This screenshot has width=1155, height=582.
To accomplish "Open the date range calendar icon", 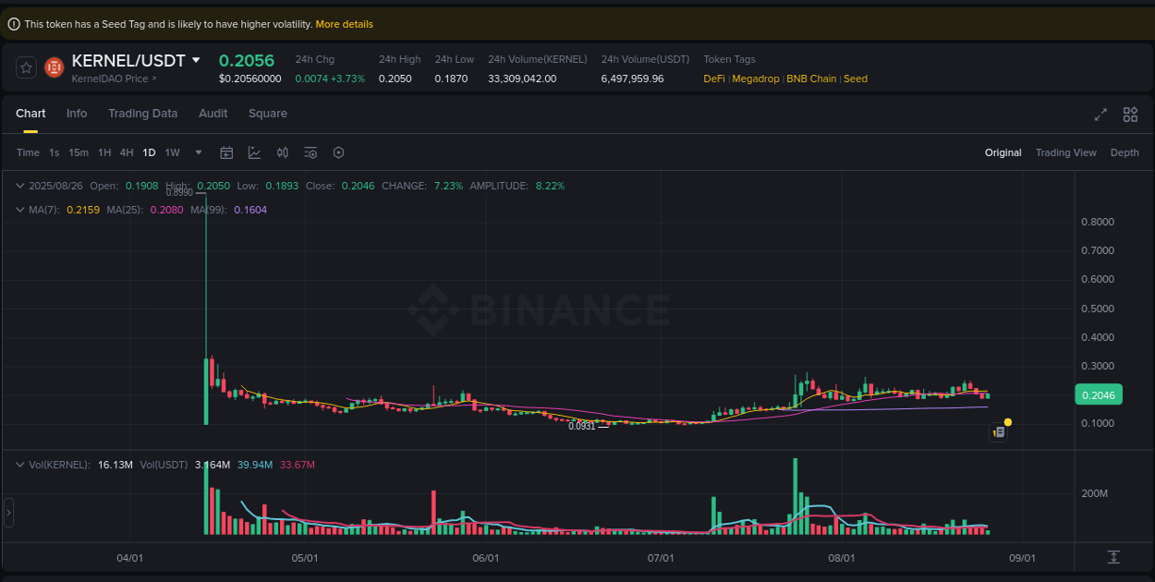I will coord(226,152).
